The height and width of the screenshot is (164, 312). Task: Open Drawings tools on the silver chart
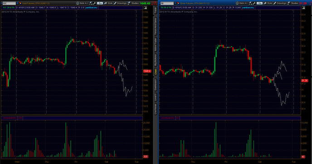(x=279, y=3)
